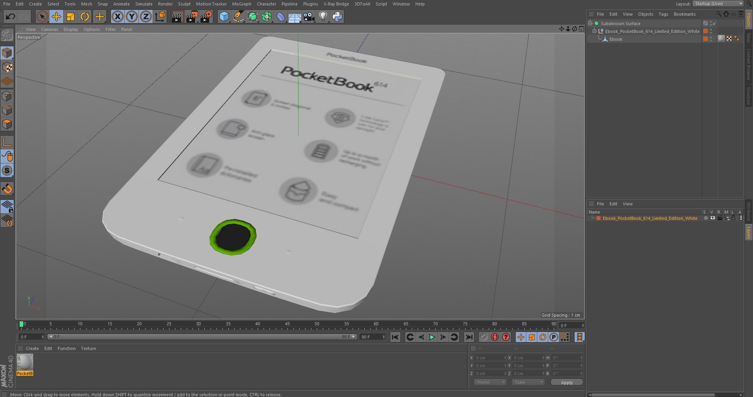
Task: Add a Camera object
Action: pyautogui.click(x=309, y=16)
